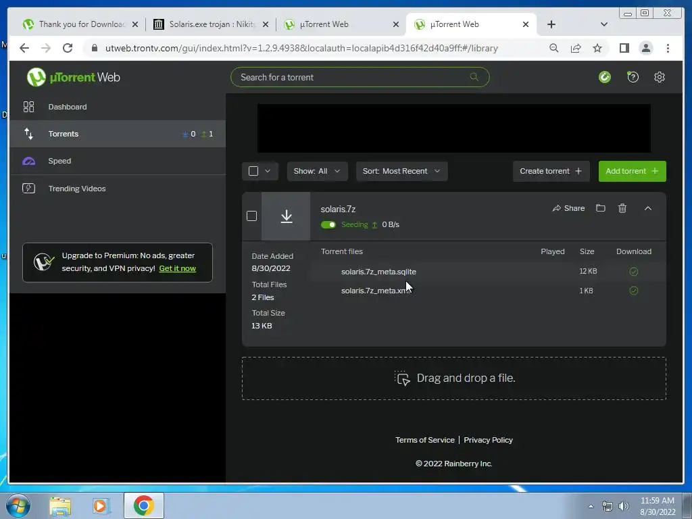This screenshot has height=519, width=692.
Task: Select Torrents in the sidebar
Action: pyautogui.click(x=118, y=134)
